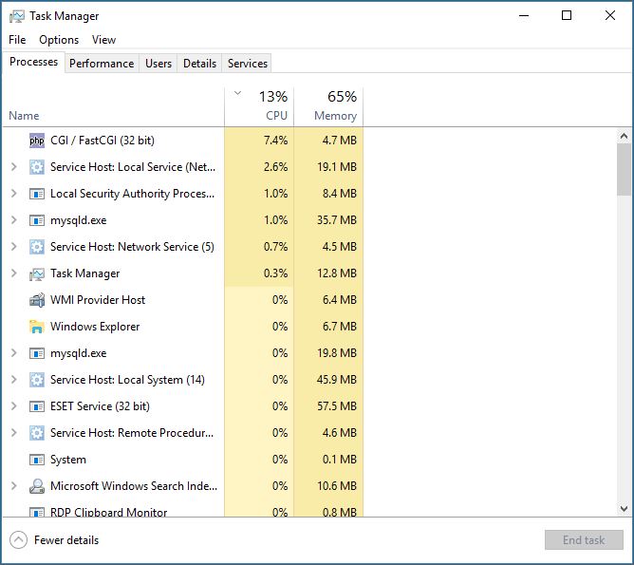Open the File menu
Screen dimensions: 634x565
pyautogui.click(x=17, y=40)
